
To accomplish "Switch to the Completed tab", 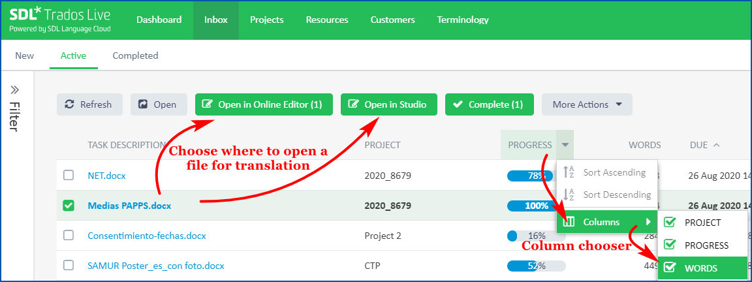I will [135, 55].
